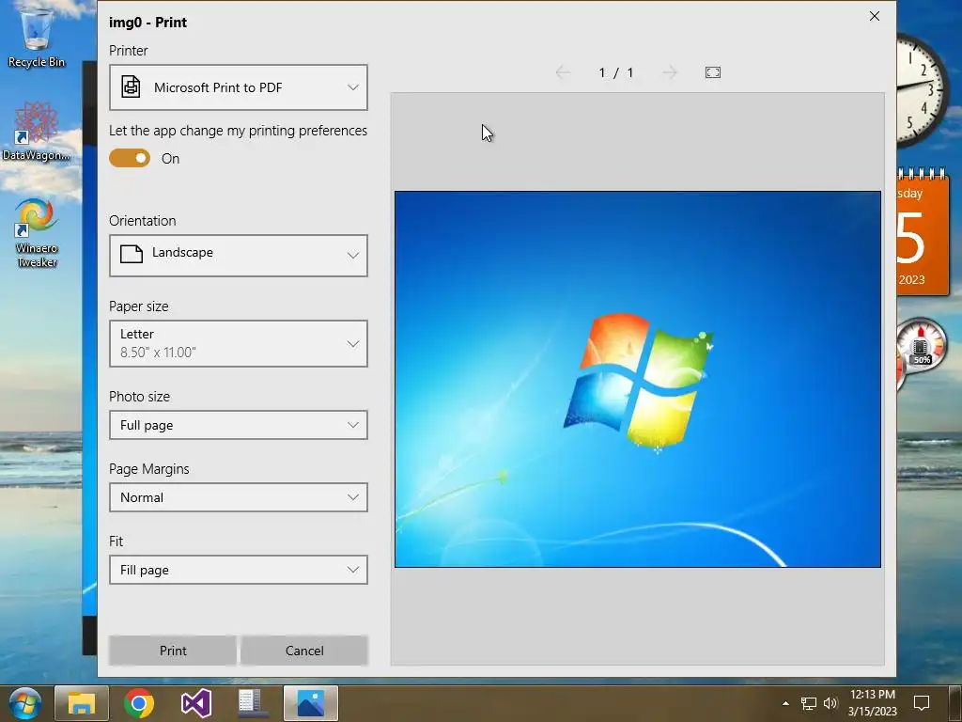This screenshot has height=722, width=962.
Task: Click the server-tower app taskbar icon
Action: pos(252,703)
